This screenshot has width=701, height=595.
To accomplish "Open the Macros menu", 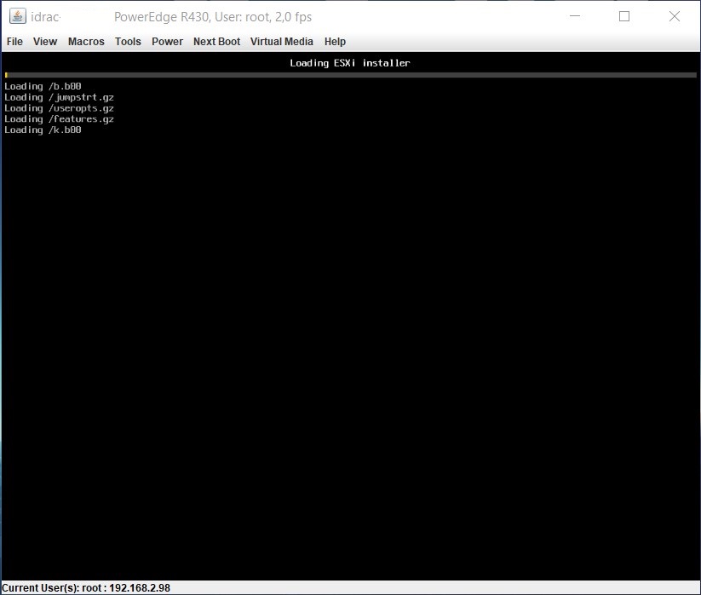I will point(86,42).
